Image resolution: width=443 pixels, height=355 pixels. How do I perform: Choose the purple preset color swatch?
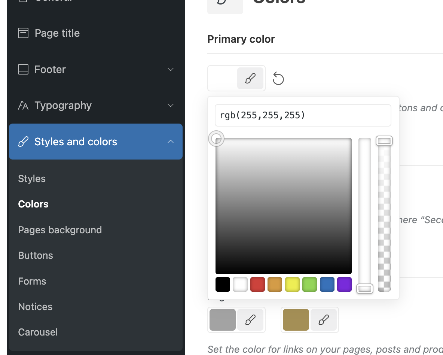344,284
